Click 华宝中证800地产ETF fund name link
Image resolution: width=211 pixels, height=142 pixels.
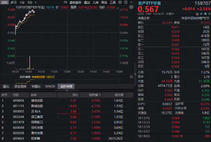pos(195,18)
